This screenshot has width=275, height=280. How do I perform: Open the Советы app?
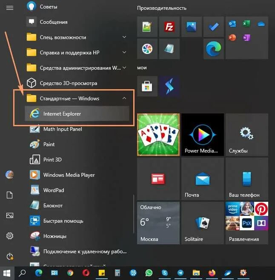77,7
